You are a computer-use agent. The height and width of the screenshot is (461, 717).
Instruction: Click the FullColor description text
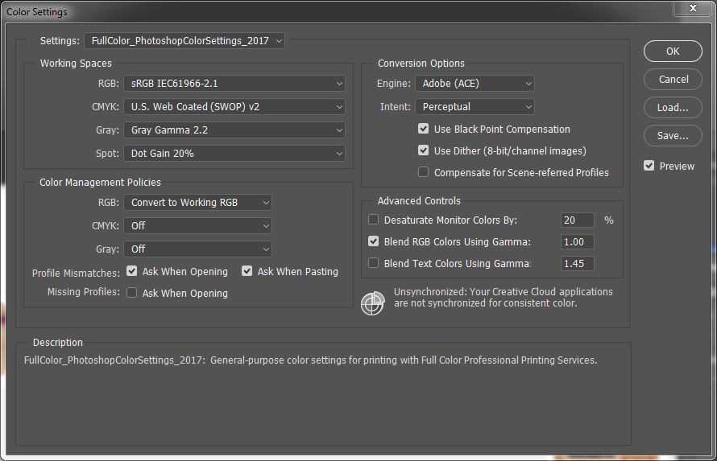[x=310, y=360]
